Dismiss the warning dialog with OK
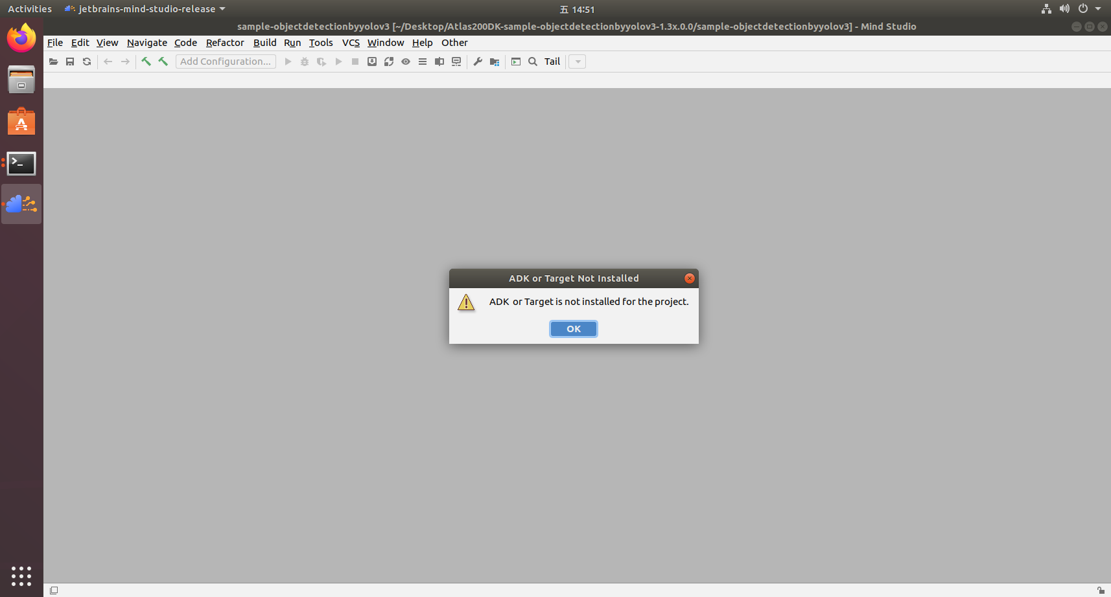This screenshot has height=597, width=1111. [573, 328]
